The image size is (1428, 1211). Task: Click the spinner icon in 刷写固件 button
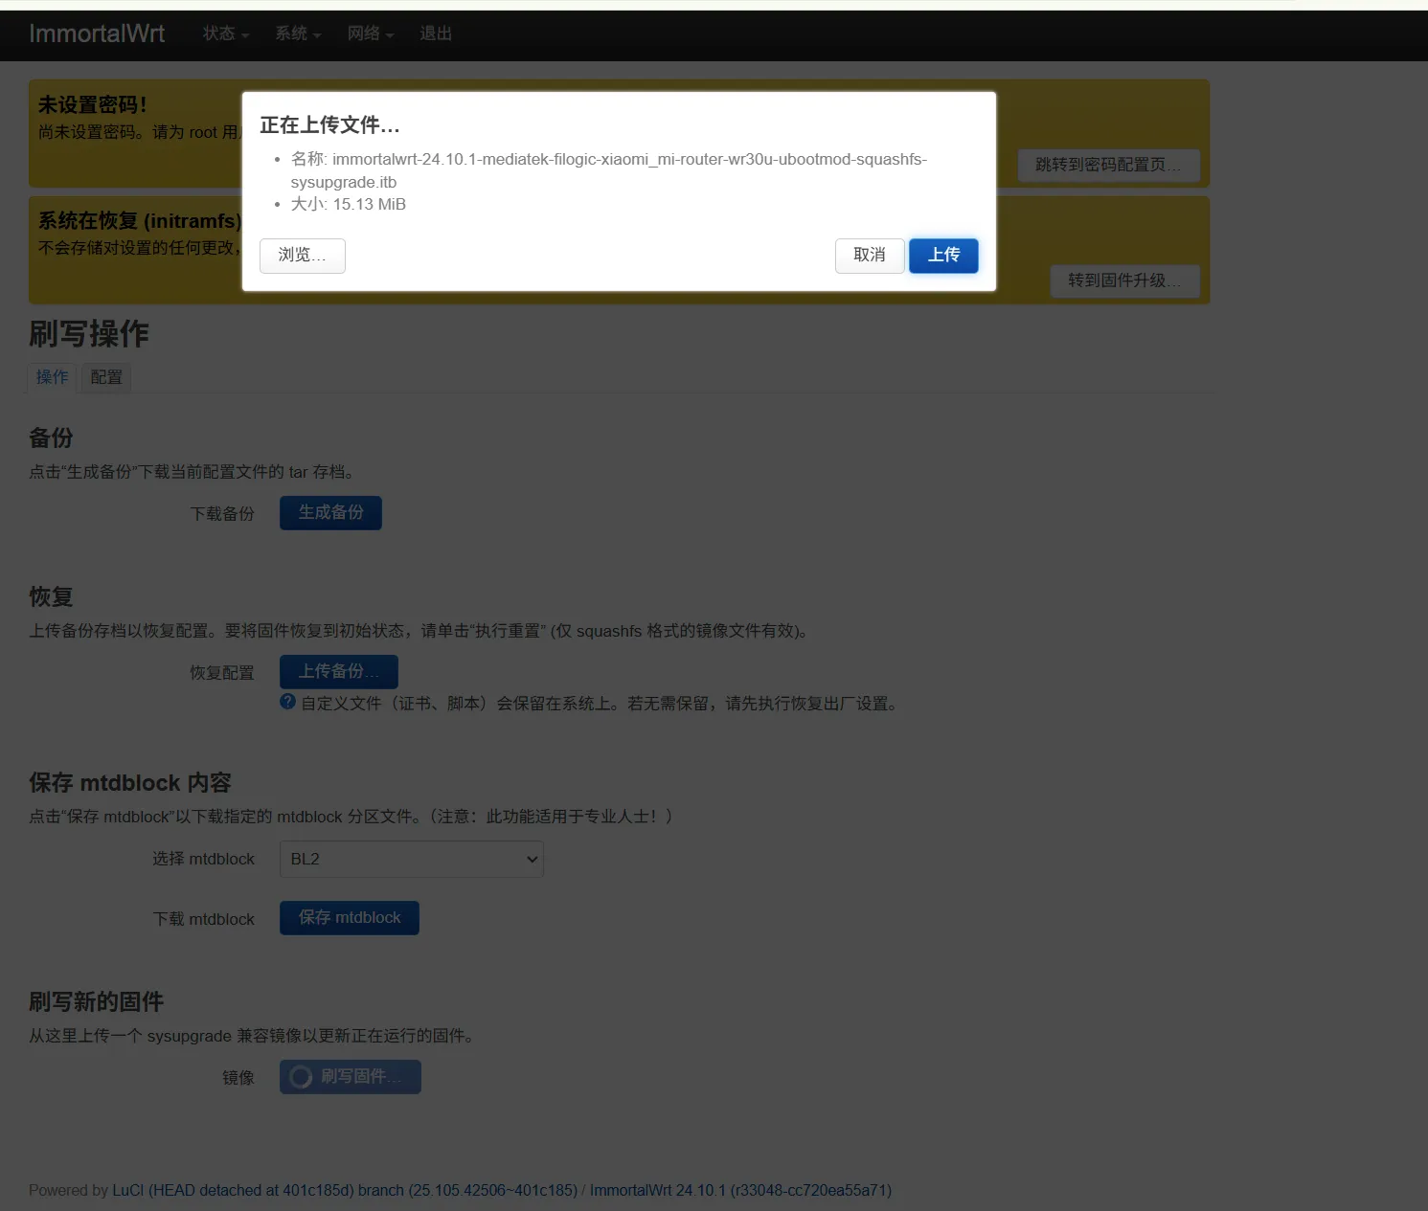(x=301, y=1077)
